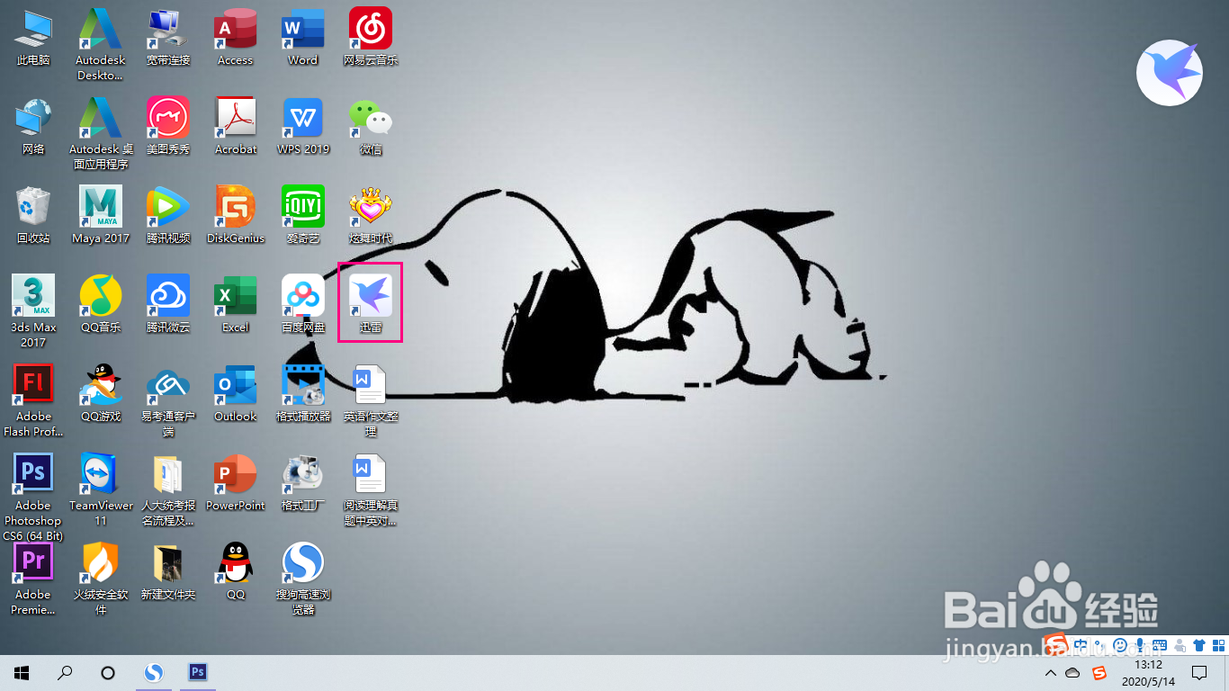This screenshot has width=1229, height=691.
Task: Select the TeamViewer 11 shortcut
Action: [101, 490]
